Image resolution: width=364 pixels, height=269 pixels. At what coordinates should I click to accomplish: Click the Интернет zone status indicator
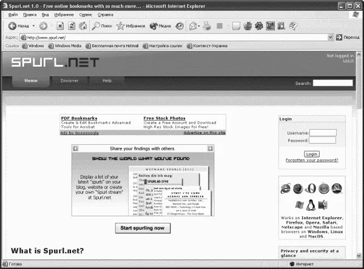click(302, 264)
